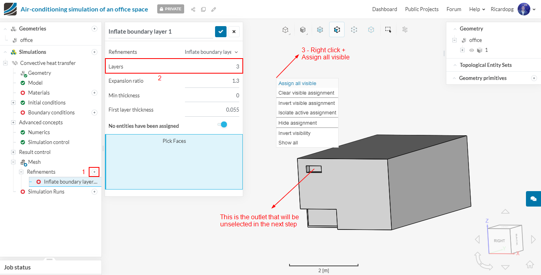Open the Forum link

click(x=454, y=9)
